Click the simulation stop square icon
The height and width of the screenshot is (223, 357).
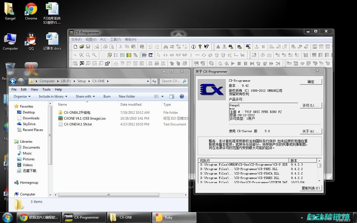pyautogui.click(x=239, y=64)
